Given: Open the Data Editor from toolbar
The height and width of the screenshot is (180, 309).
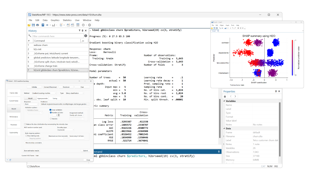Looking at the screenshot, I should tap(68, 25).
